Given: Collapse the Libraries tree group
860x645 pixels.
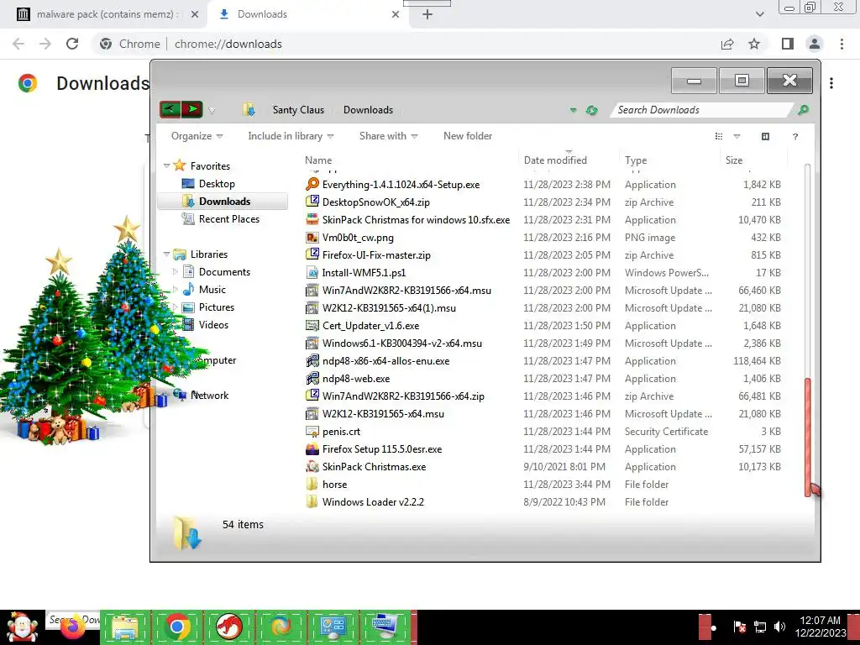Looking at the screenshot, I should pos(166,254).
